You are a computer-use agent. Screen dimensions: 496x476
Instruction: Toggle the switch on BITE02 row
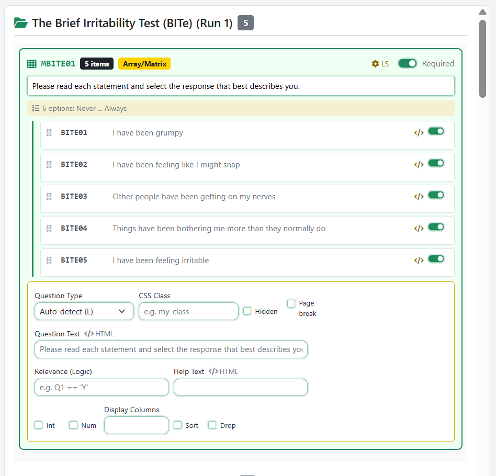click(436, 163)
